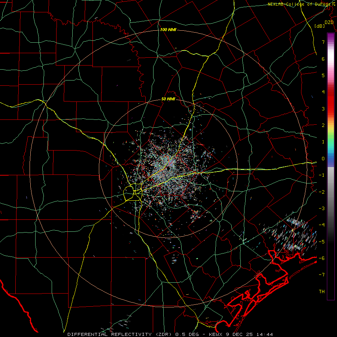The width and height of the screenshot is (337, 337).
Task: Click the 1 value on the color scale
Action: 323,142
